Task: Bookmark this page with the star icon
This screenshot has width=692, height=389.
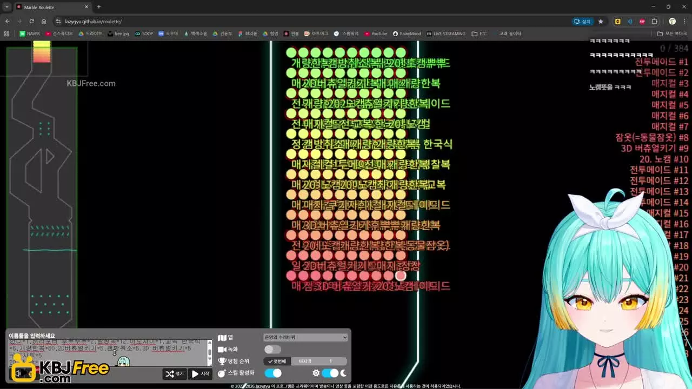Action: pyautogui.click(x=601, y=22)
